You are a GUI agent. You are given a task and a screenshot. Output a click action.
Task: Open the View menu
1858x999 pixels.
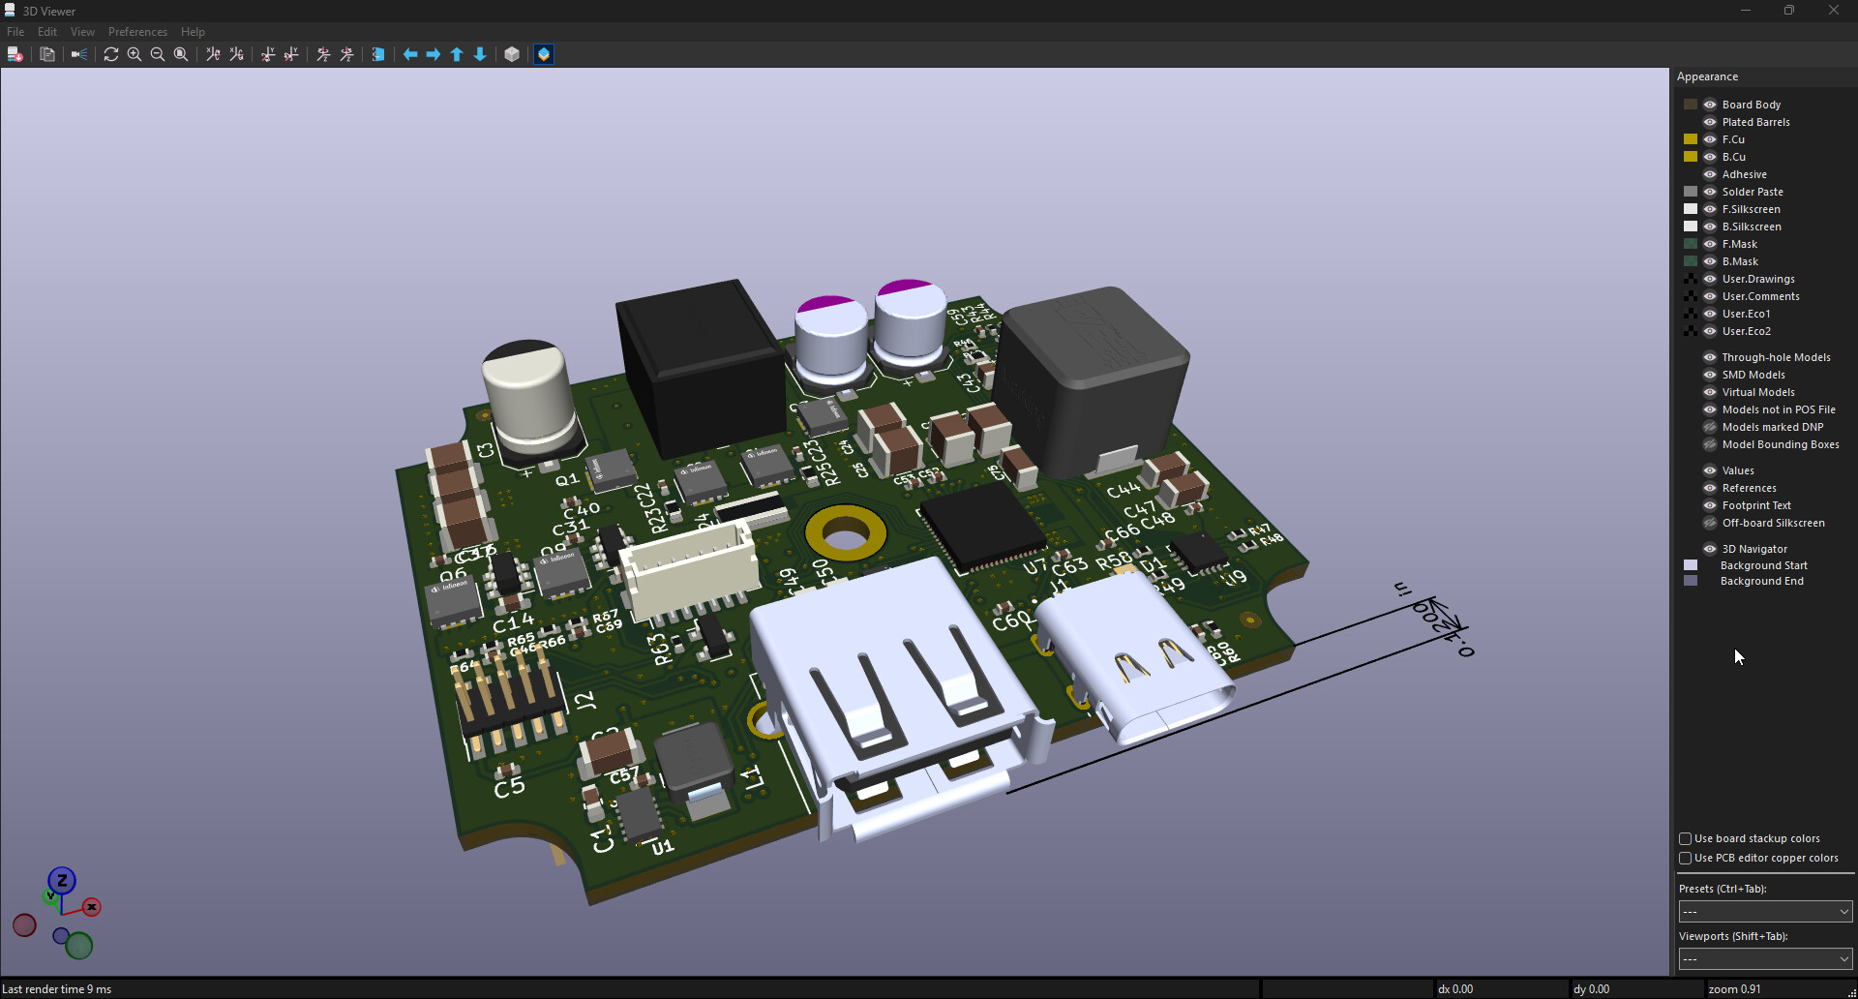[x=82, y=32]
